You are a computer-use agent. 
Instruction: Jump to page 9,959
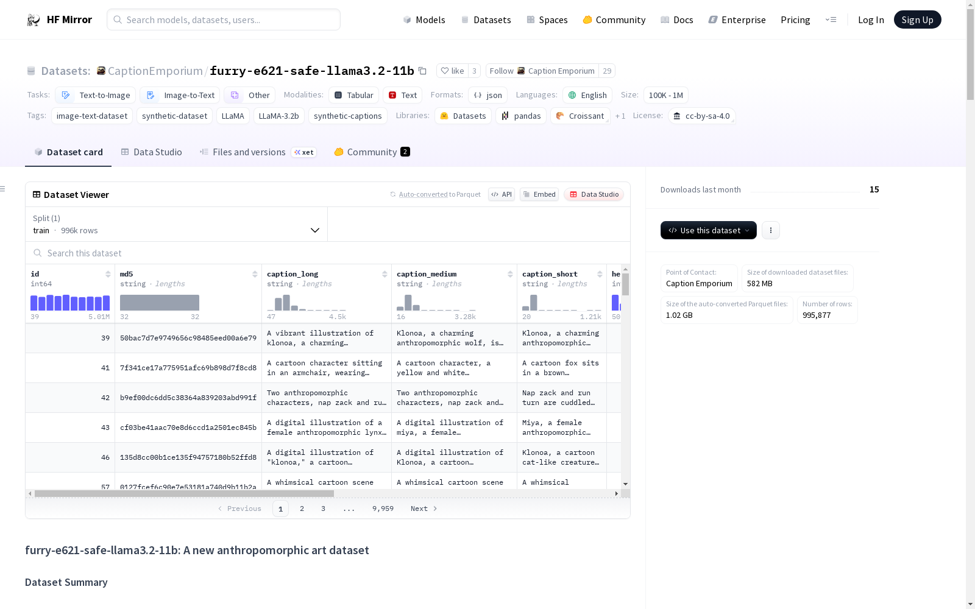tap(383, 509)
